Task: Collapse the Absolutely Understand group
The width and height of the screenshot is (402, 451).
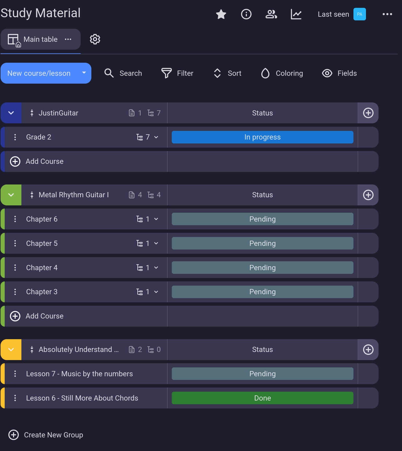Action: pos(11,350)
